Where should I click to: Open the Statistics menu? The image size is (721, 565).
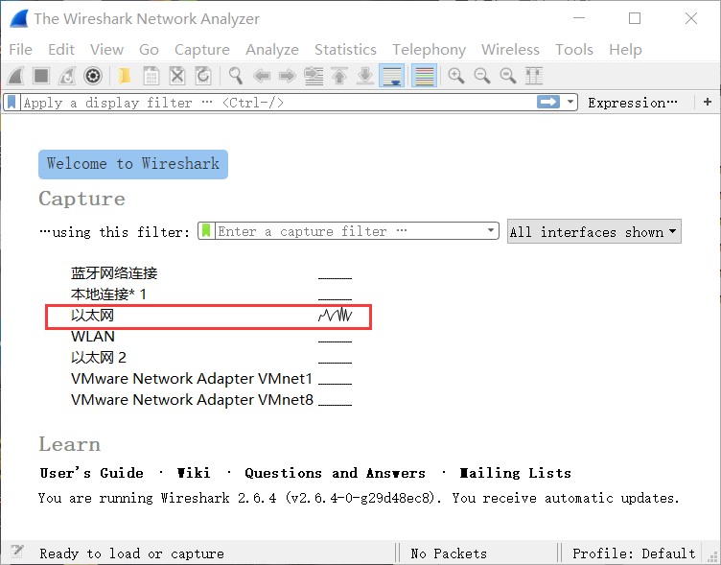click(x=345, y=49)
